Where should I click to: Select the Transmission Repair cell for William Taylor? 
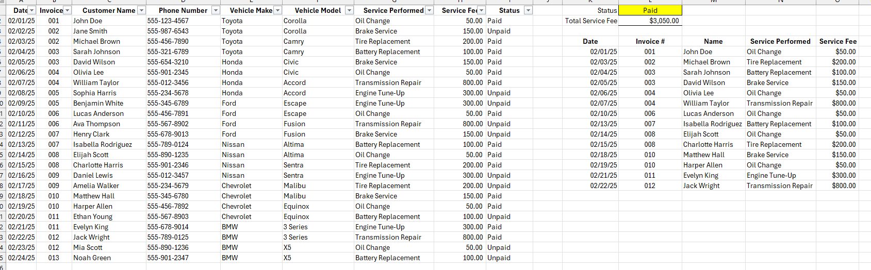(x=388, y=82)
